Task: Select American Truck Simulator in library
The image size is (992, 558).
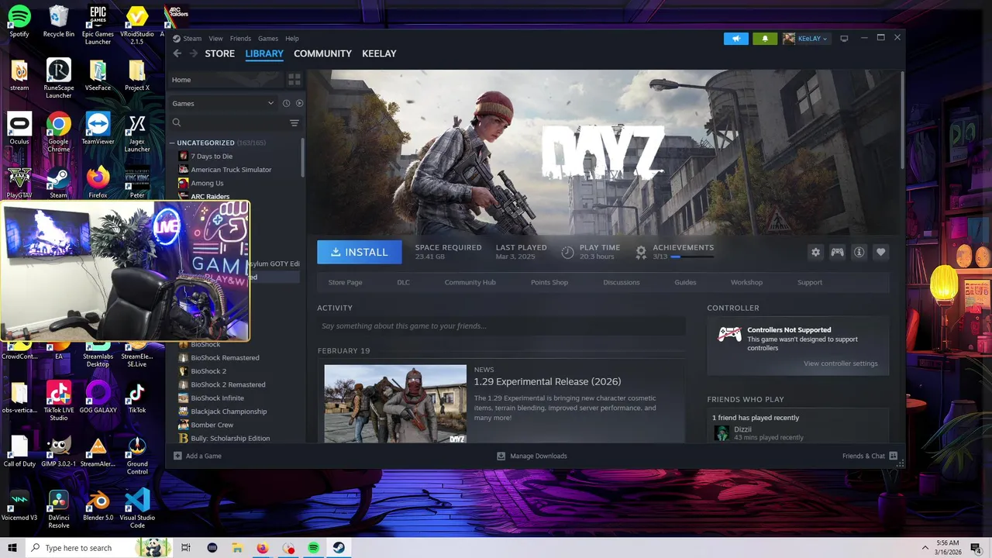Action: (x=231, y=170)
